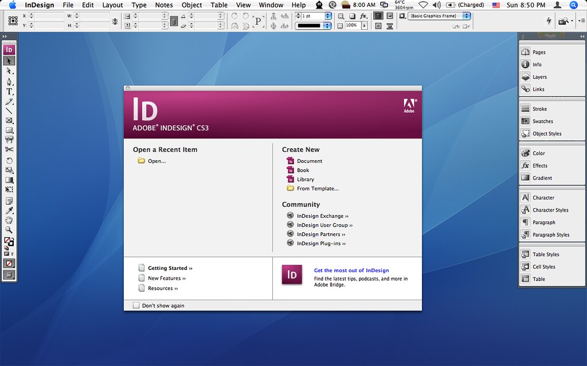
Task: Expand the Basic Graphics Frame style dropdown
Action: [x=467, y=16]
